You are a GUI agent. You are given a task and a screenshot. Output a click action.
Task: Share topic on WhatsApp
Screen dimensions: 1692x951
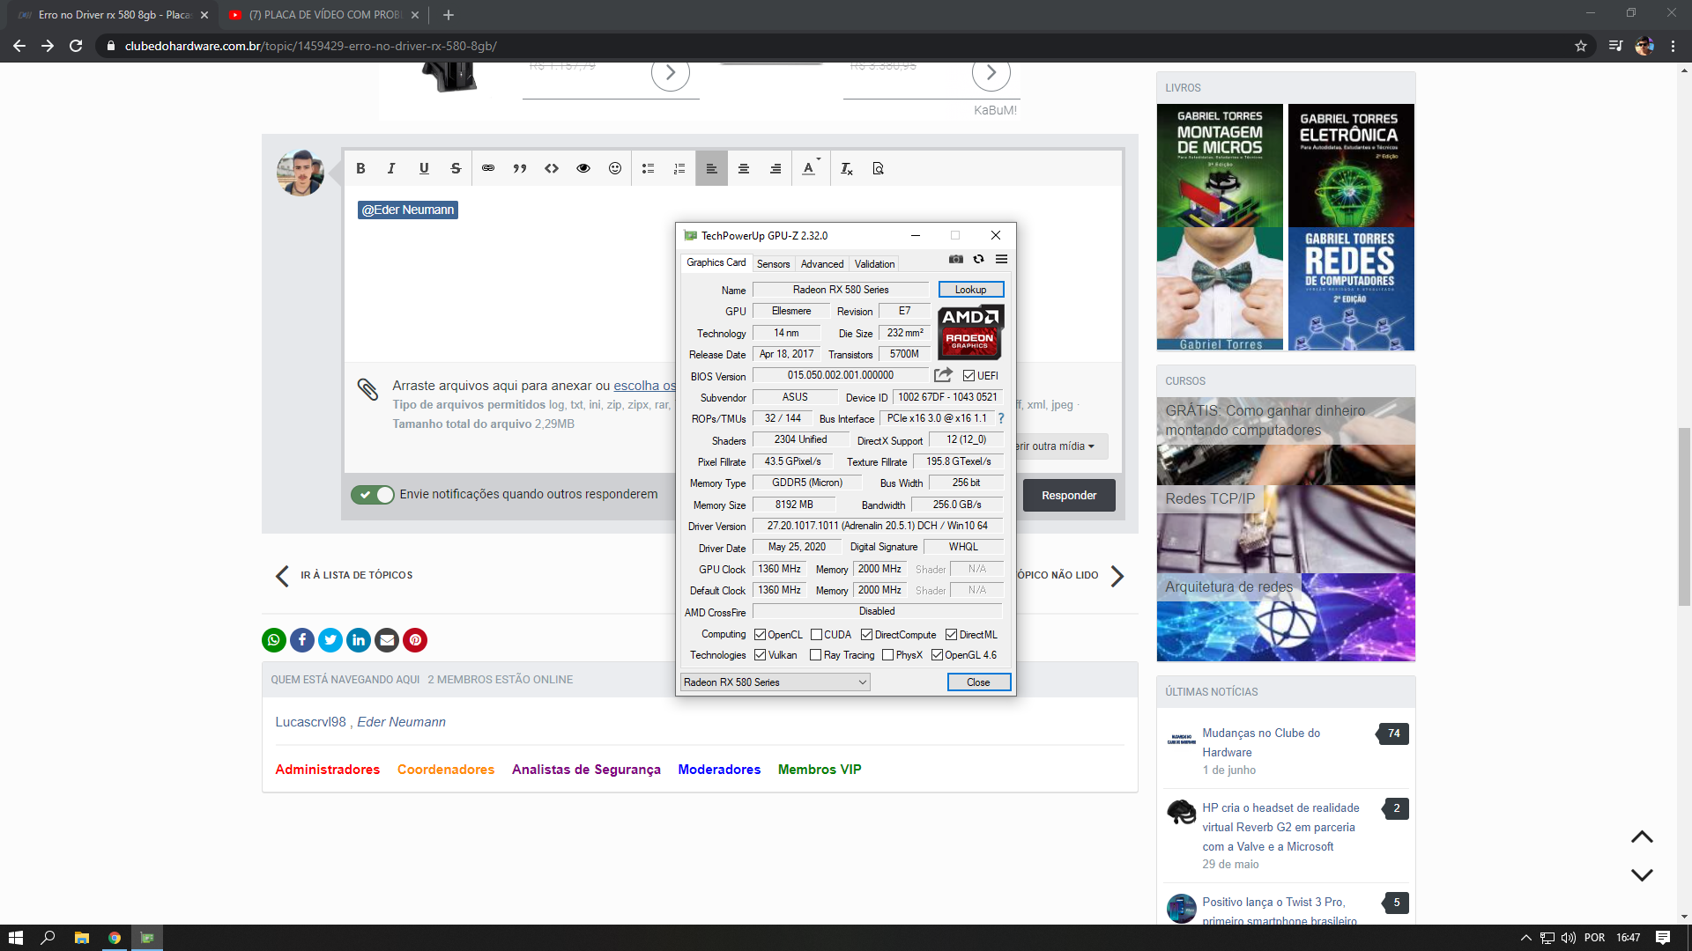(274, 640)
